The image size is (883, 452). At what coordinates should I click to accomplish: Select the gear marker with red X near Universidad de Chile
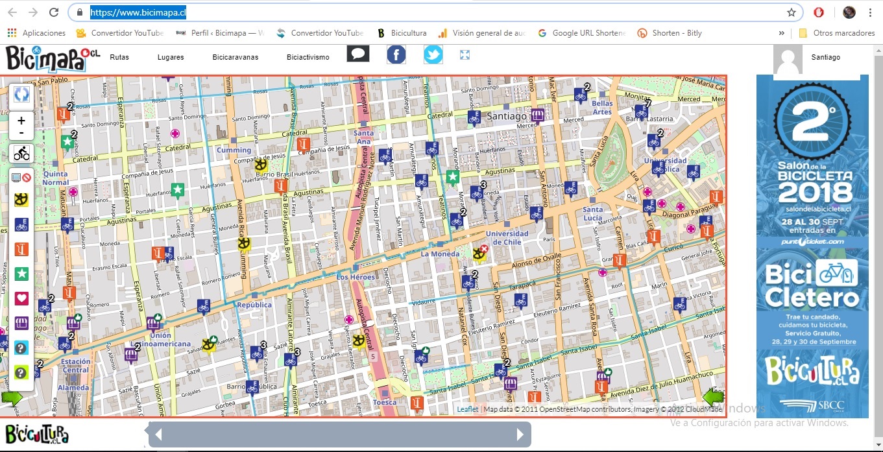point(481,252)
